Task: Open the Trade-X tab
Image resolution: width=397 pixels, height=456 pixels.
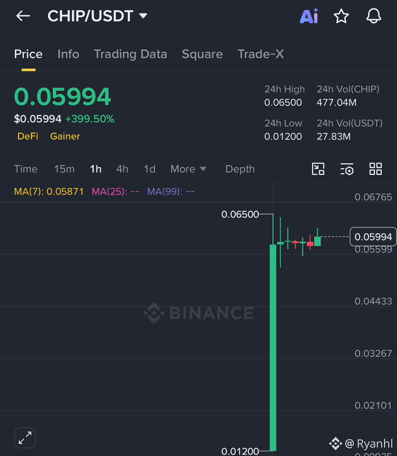Action: pos(261,54)
